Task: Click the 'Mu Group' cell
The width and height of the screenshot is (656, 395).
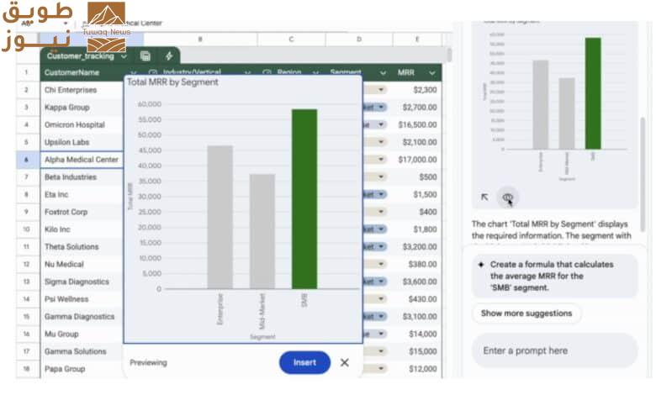Action: click(x=82, y=334)
